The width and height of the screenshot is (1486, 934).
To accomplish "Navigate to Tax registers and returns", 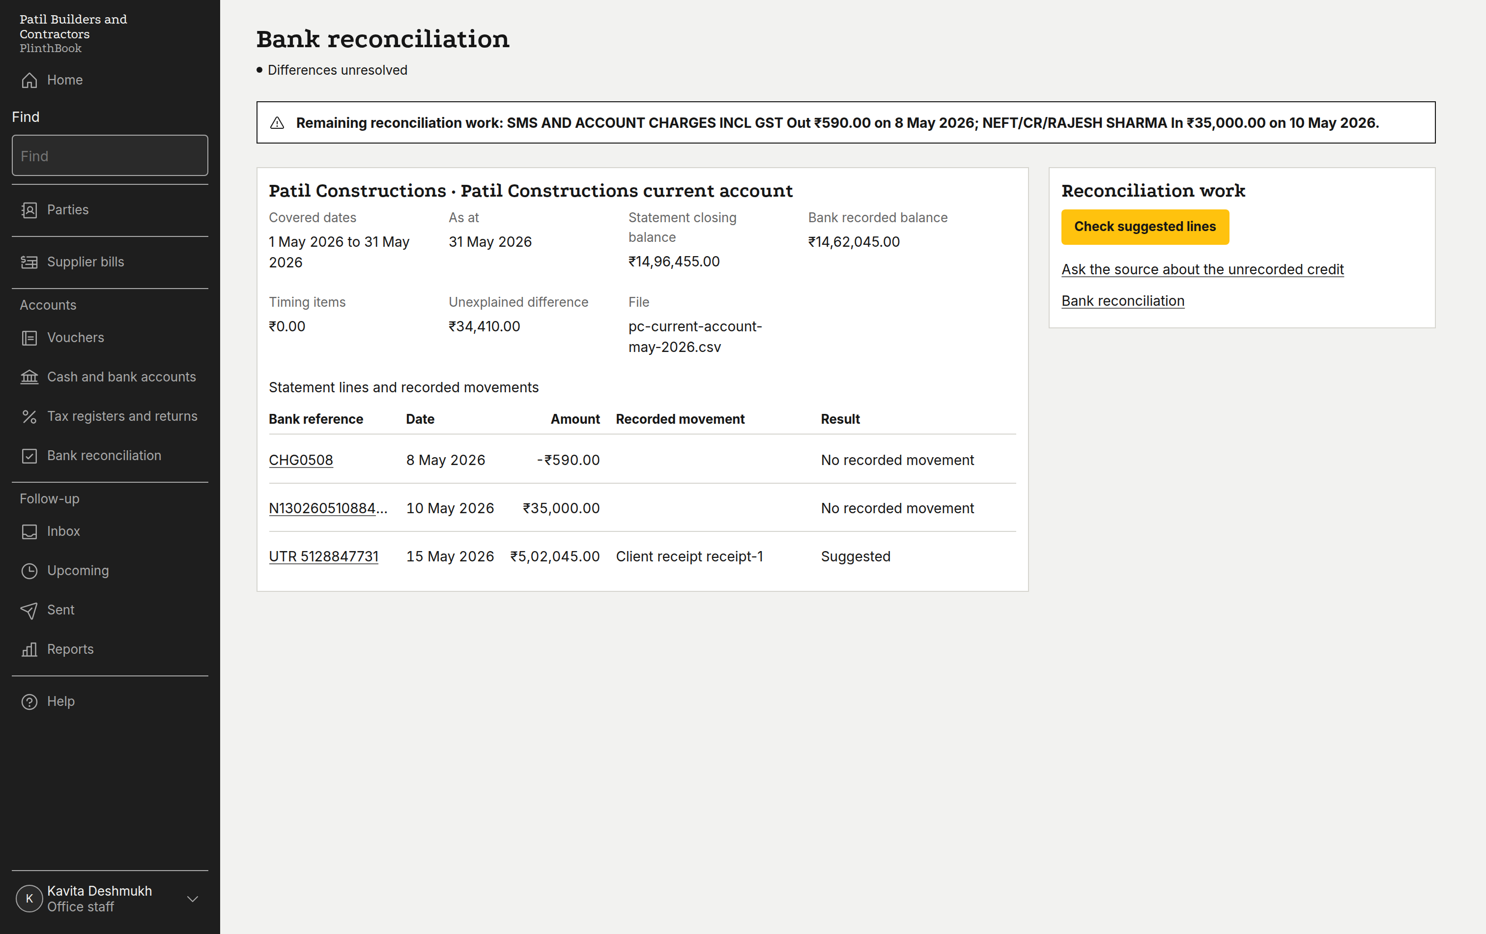I will coord(122,417).
